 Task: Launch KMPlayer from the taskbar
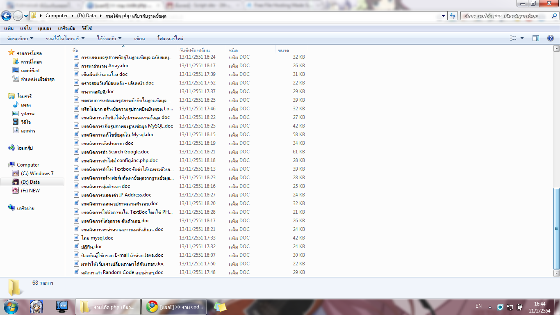coord(62,306)
